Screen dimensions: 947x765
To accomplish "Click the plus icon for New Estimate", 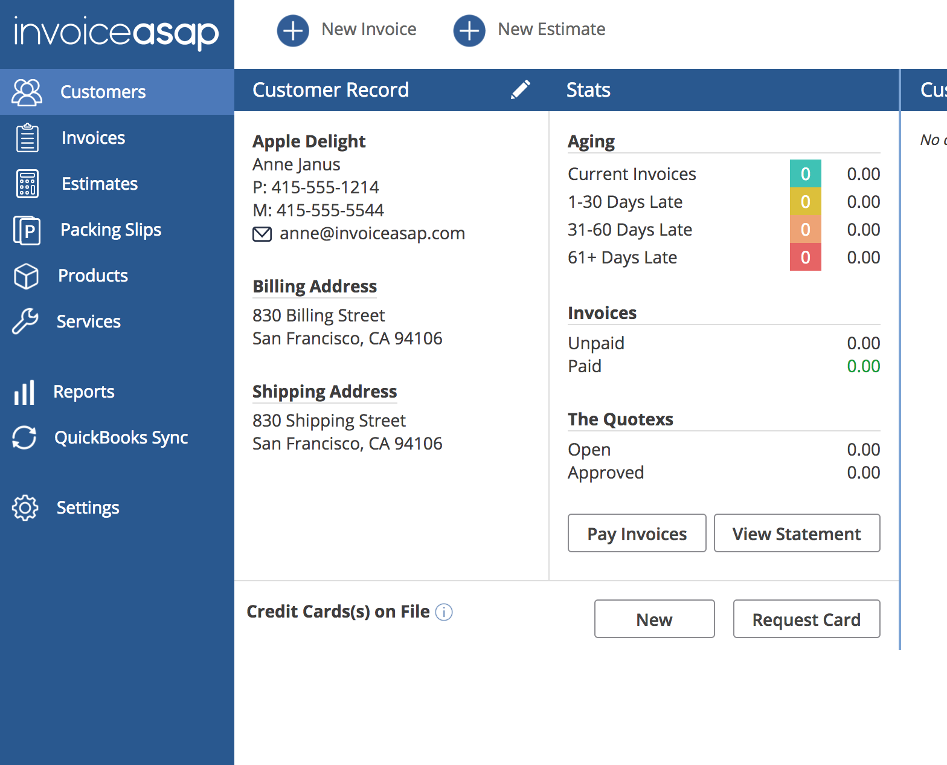I will pos(469,30).
